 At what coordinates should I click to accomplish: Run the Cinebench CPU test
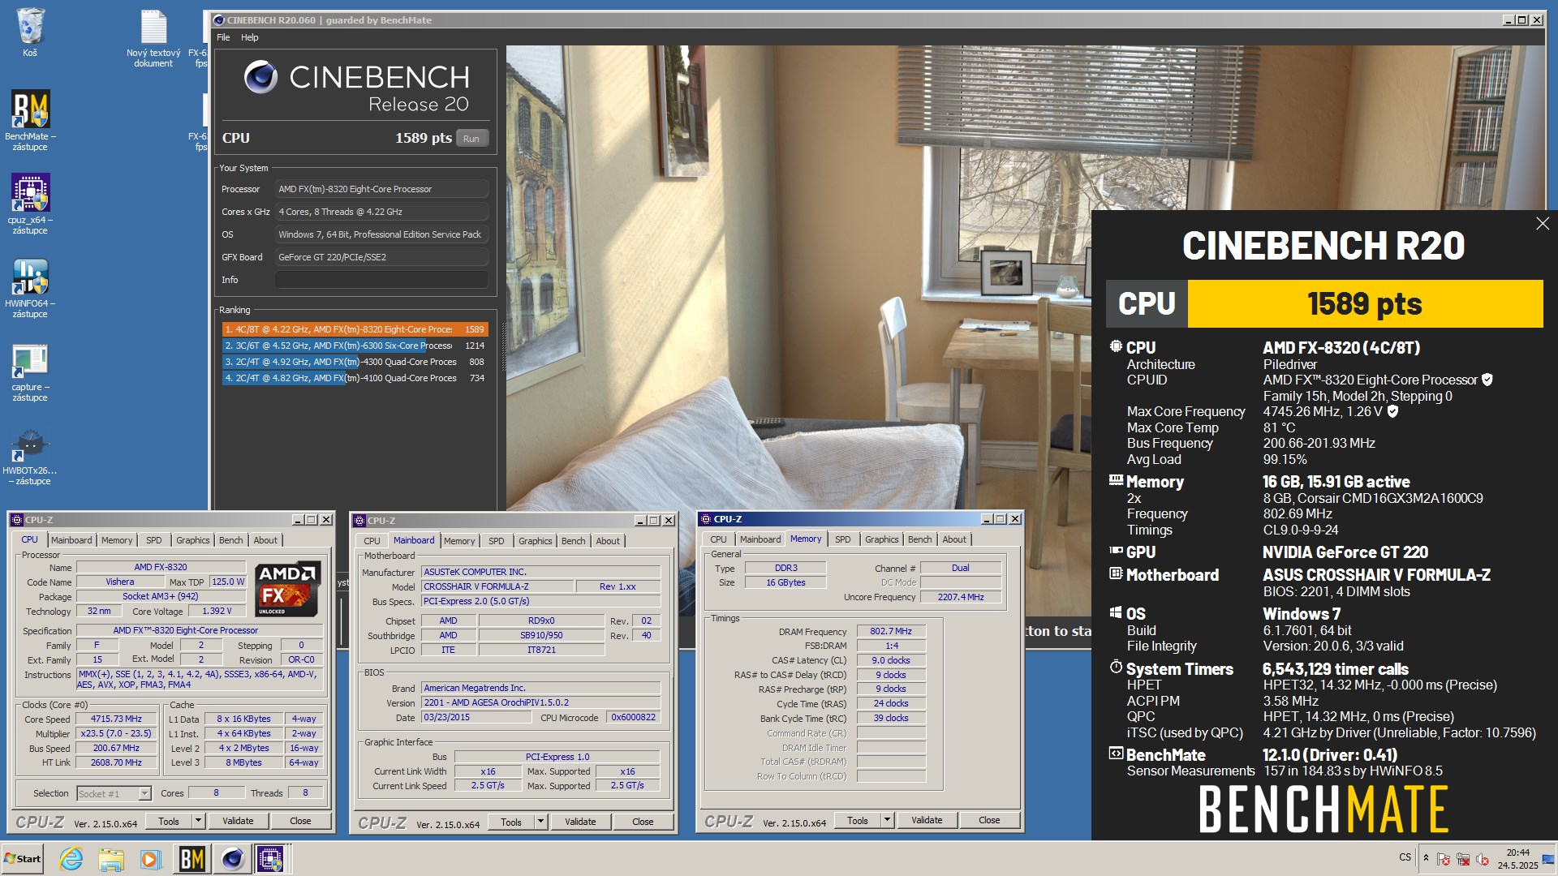coord(471,139)
